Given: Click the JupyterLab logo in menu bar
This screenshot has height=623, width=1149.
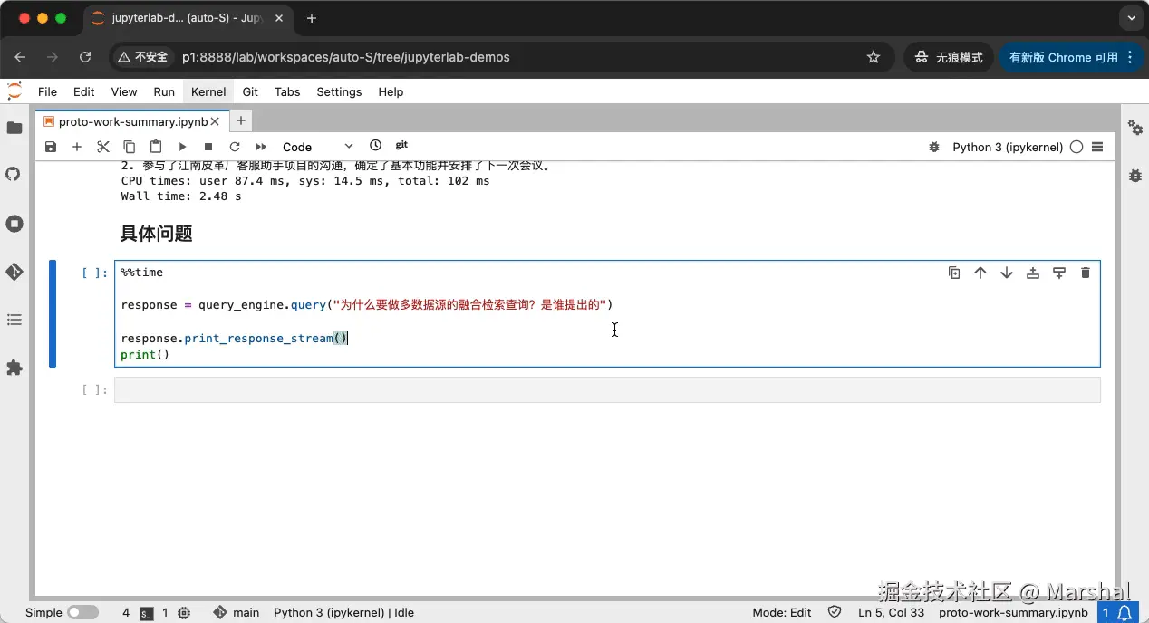Looking at the screenshot, I should tap(14, 91).
